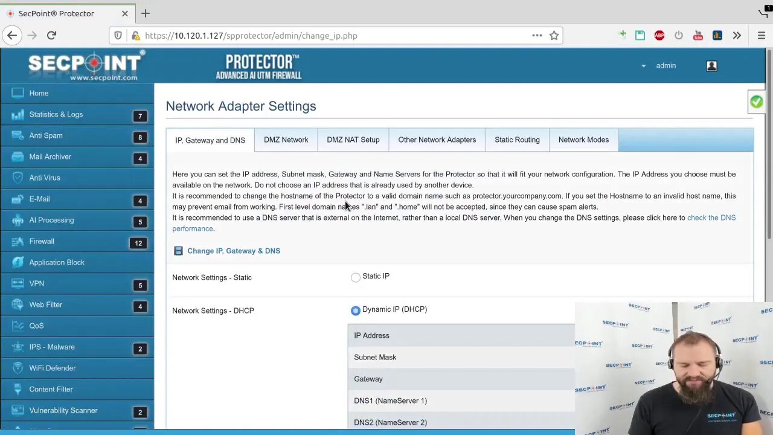The image size is (773, 435).
Task: Click the DNS1 (NameServer 1) row label
Action: point(390,401)
